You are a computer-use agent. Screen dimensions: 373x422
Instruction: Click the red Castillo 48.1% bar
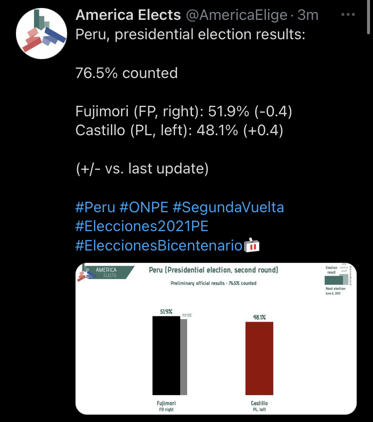click(x=259, y=358)
